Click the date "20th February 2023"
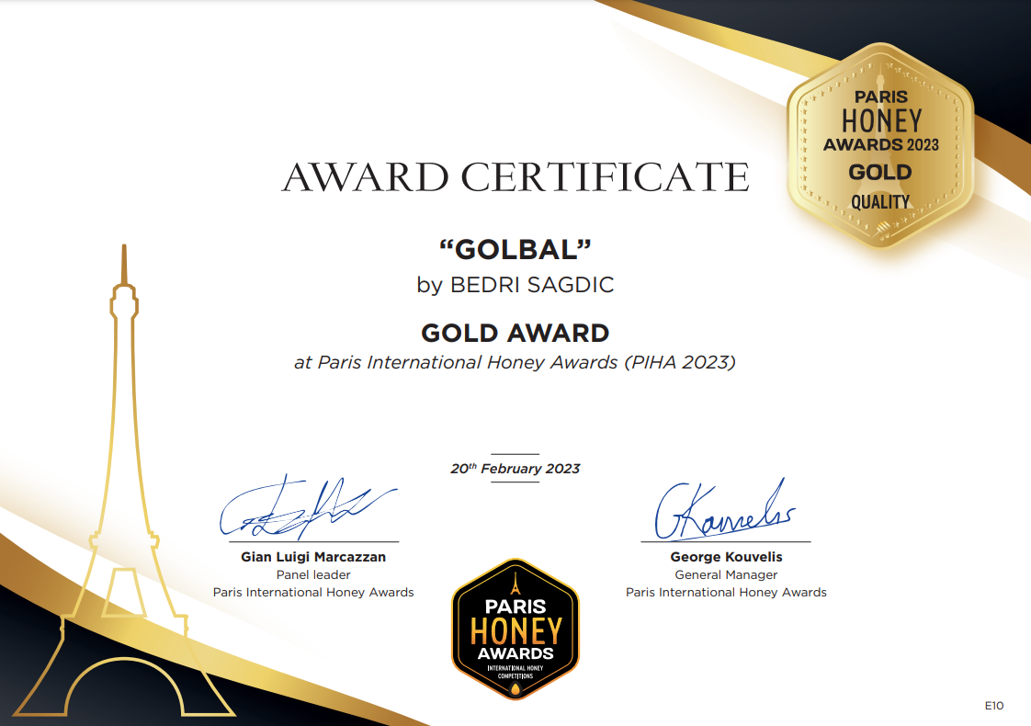Screen dimensions: 1031x726 point(515,468)
